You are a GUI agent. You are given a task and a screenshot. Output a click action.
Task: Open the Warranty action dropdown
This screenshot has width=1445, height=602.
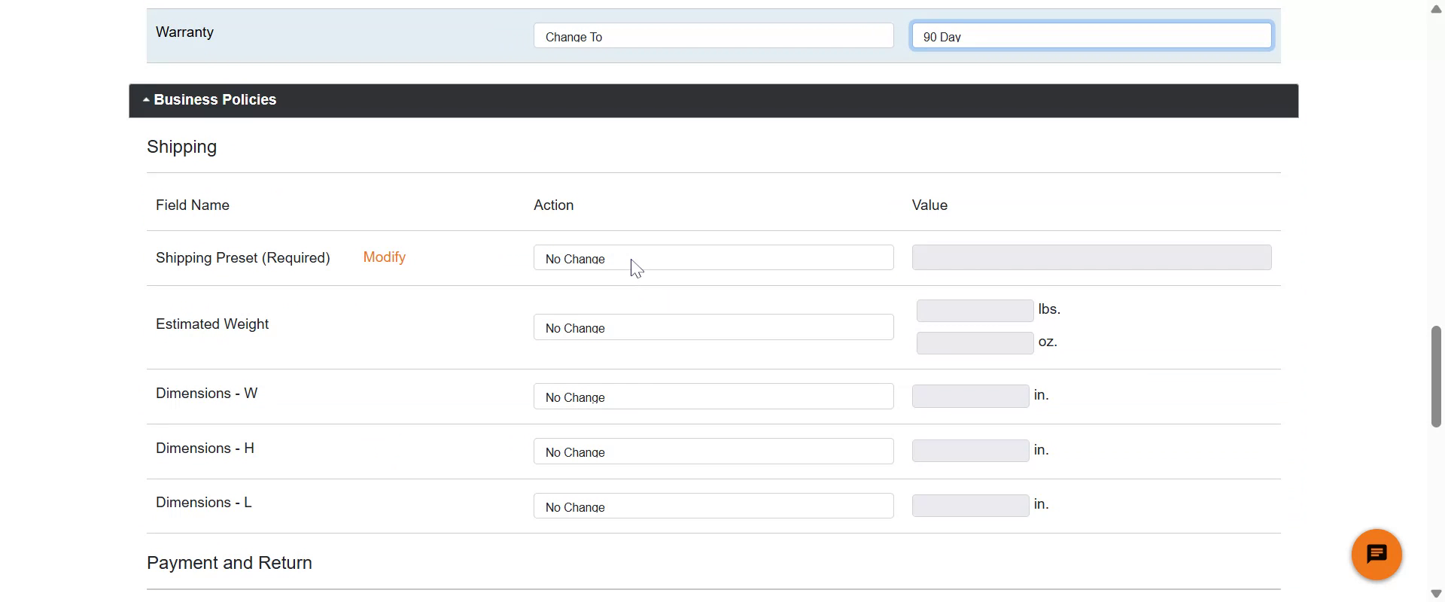click(x=713, y=36)
